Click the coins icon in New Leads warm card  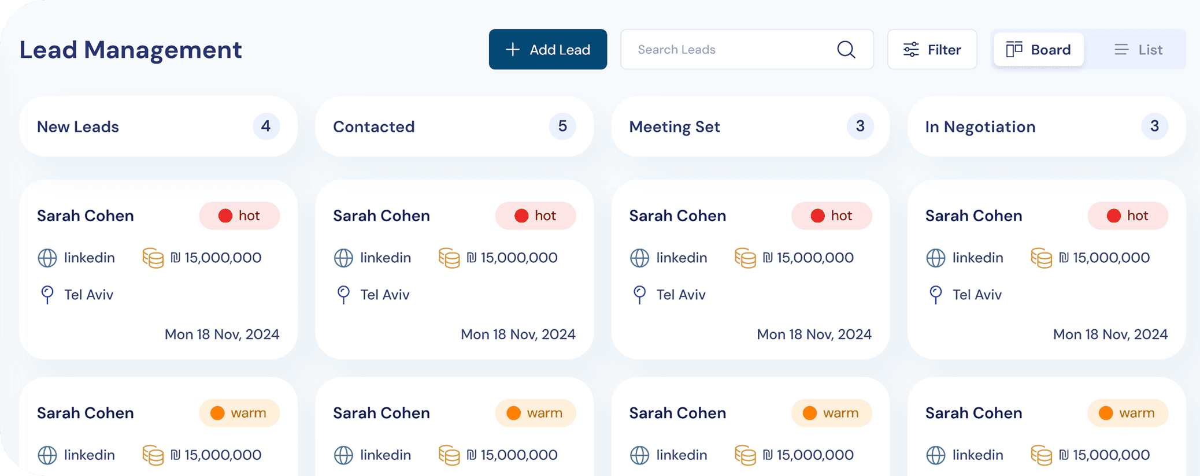[153, 455]
